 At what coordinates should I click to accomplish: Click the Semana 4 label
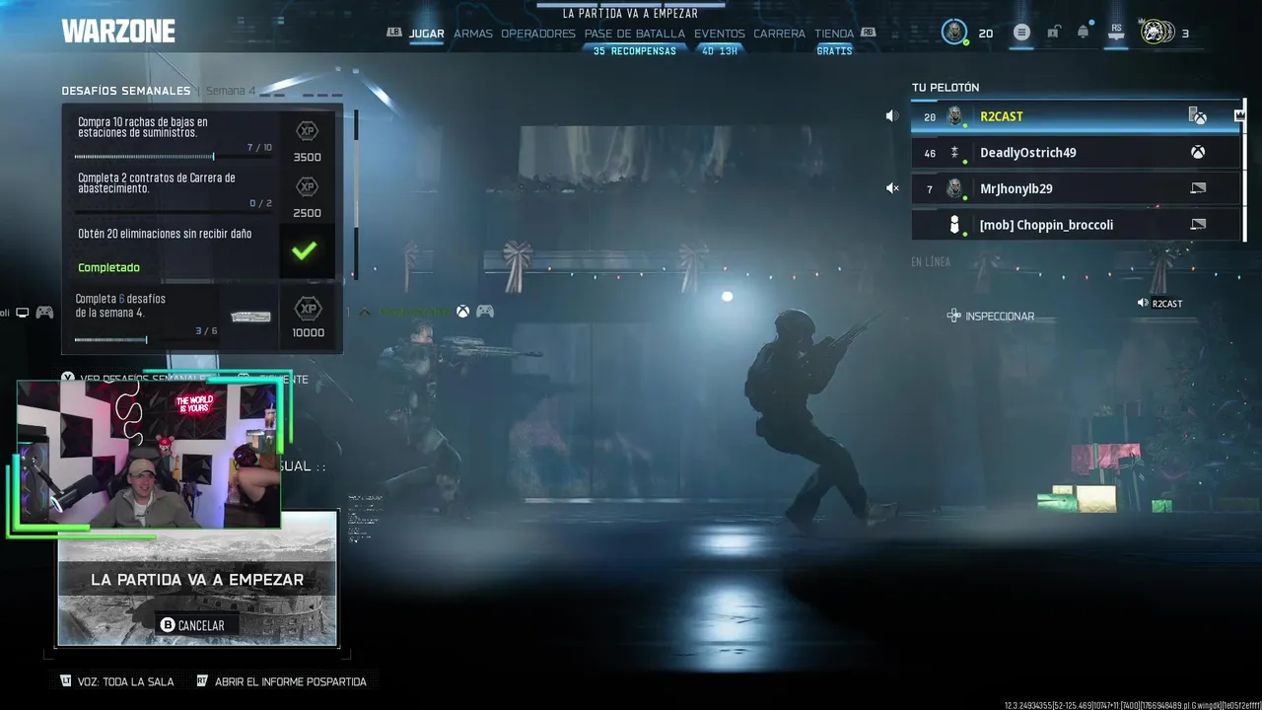click(231, 91)
